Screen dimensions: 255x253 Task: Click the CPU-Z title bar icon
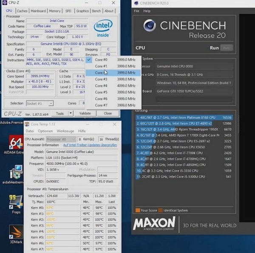click(5, 3)
